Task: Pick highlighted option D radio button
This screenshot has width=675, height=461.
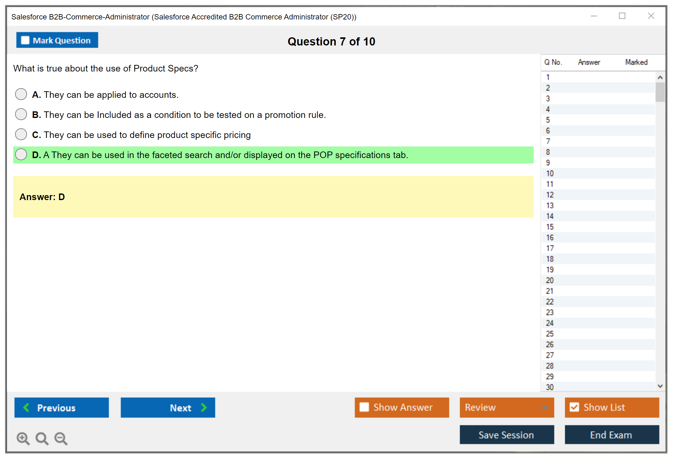Action: [x=21, y=154]
